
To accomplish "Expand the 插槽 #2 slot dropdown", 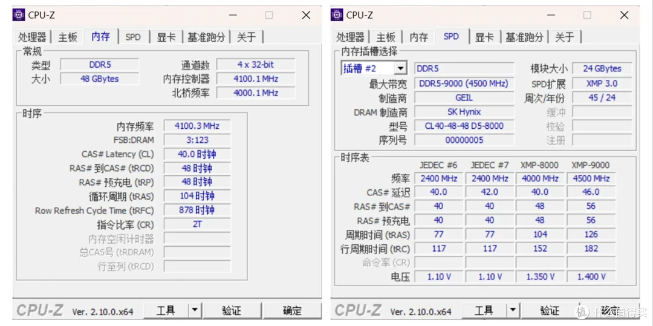I will point(401,68).
